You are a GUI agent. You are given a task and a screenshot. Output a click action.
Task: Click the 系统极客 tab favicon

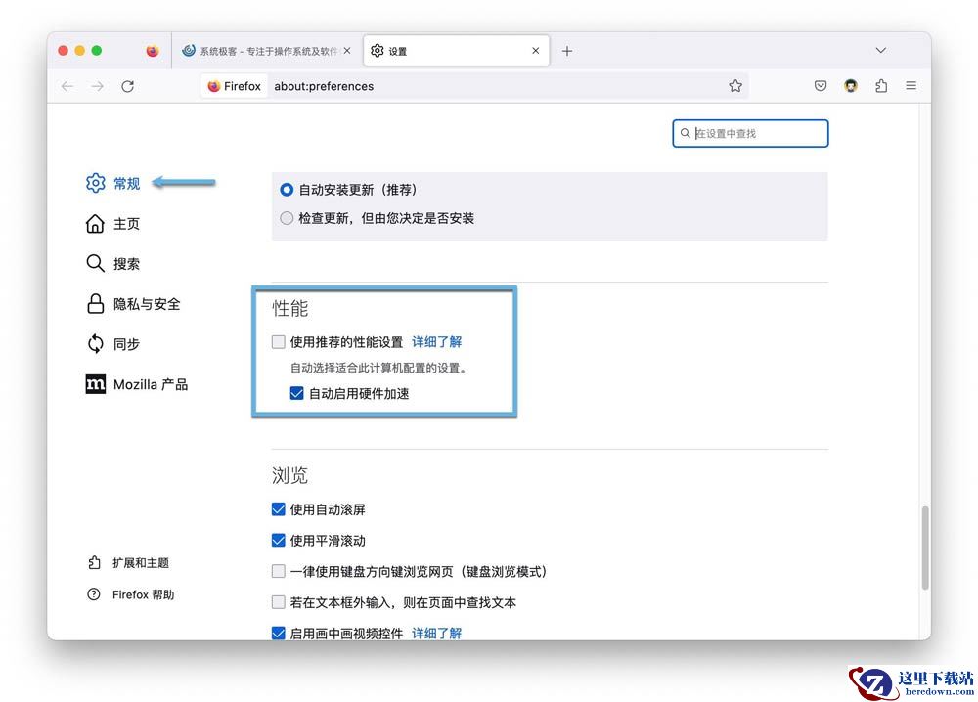pos(189,51)
